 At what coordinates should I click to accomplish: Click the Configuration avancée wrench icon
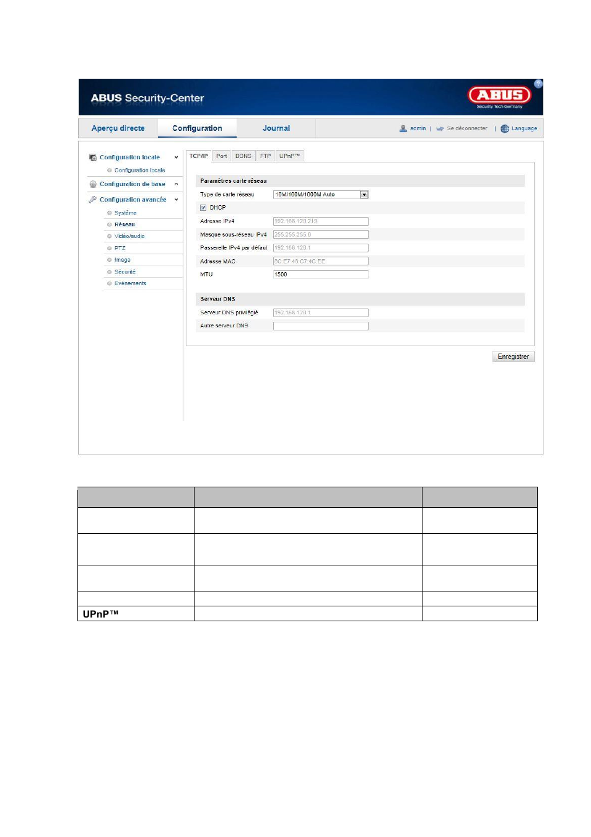click(x=93, y=200)
